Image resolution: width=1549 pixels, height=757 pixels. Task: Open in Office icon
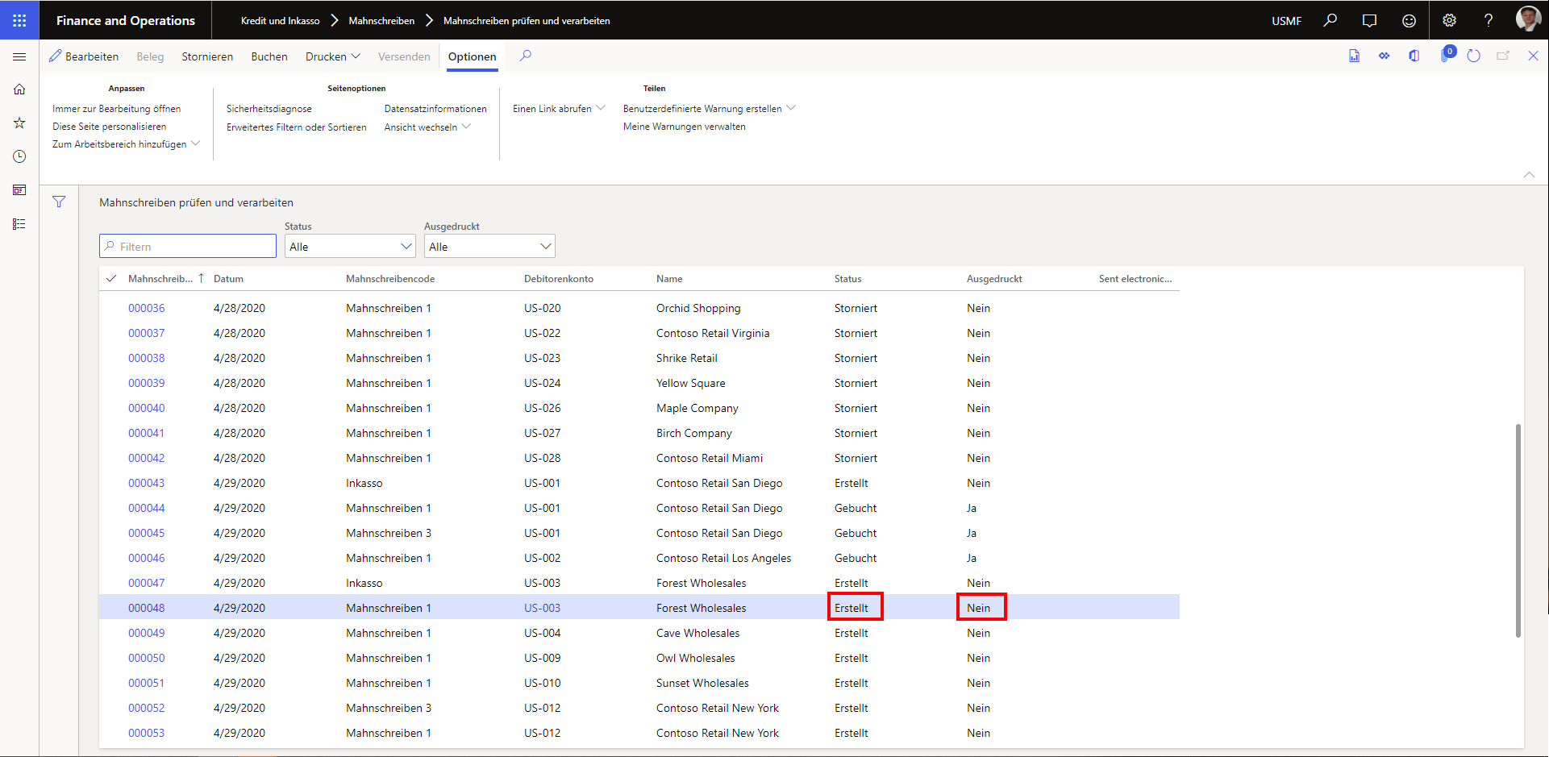click(x=1414, y=56)
